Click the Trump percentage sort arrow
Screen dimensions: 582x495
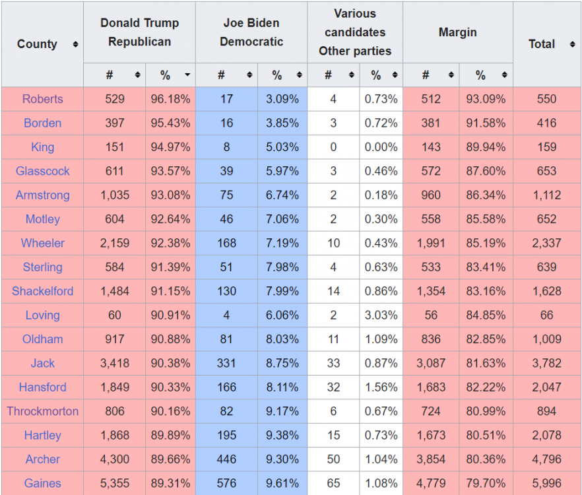pos(187,75)
